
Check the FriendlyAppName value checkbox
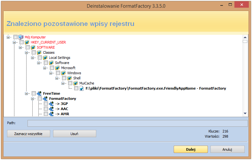click(x=76, y=88)
